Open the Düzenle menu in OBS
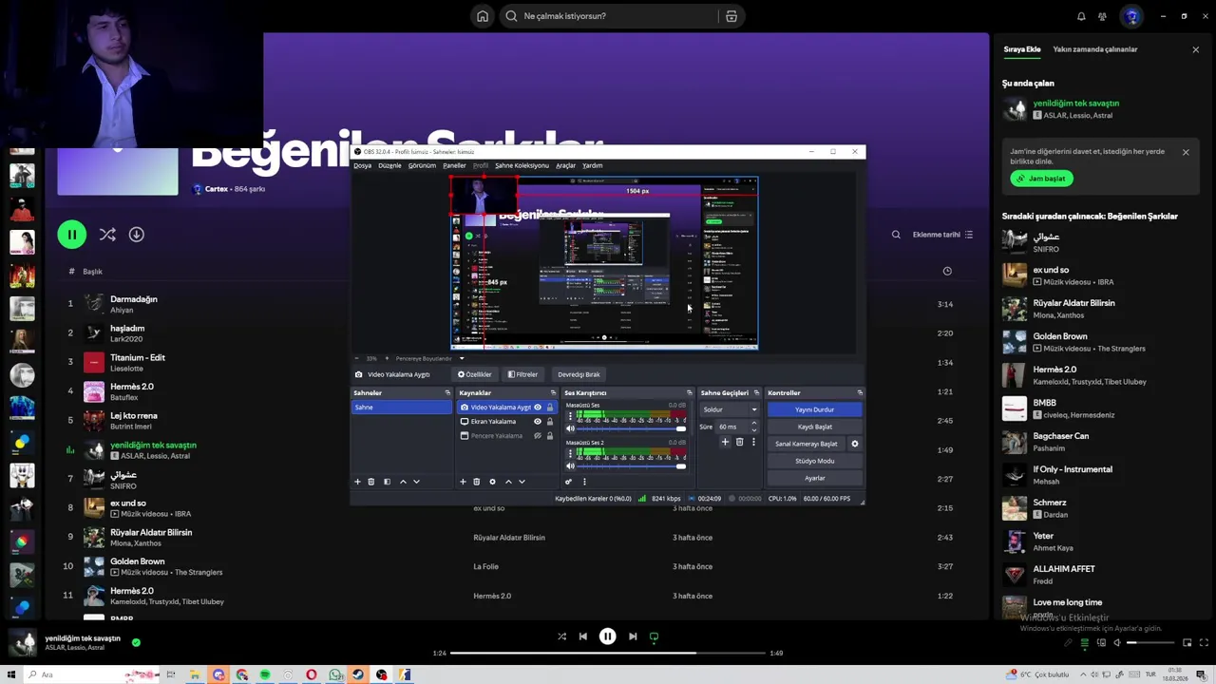Screen dimensions: 1216x684 tap(389, 165)
